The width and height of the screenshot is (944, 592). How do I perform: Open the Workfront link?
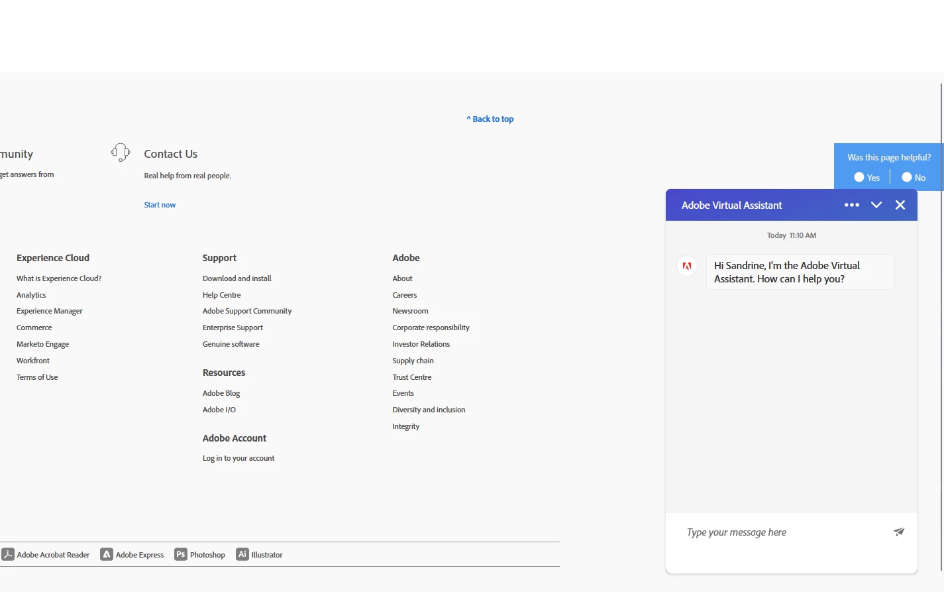(33, 361)
